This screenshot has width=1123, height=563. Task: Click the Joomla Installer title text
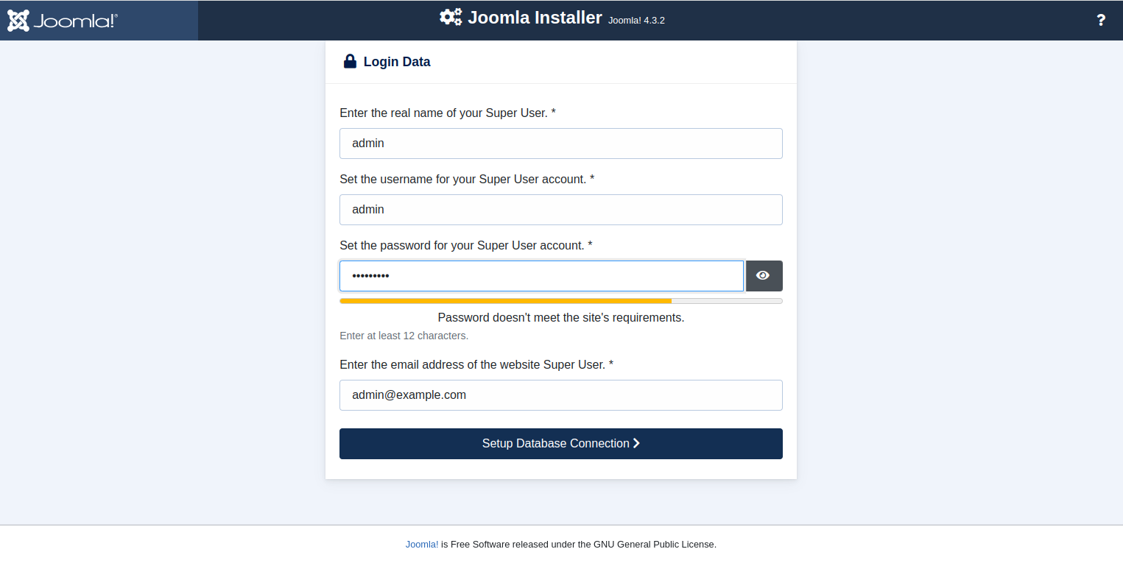[535, 18]
